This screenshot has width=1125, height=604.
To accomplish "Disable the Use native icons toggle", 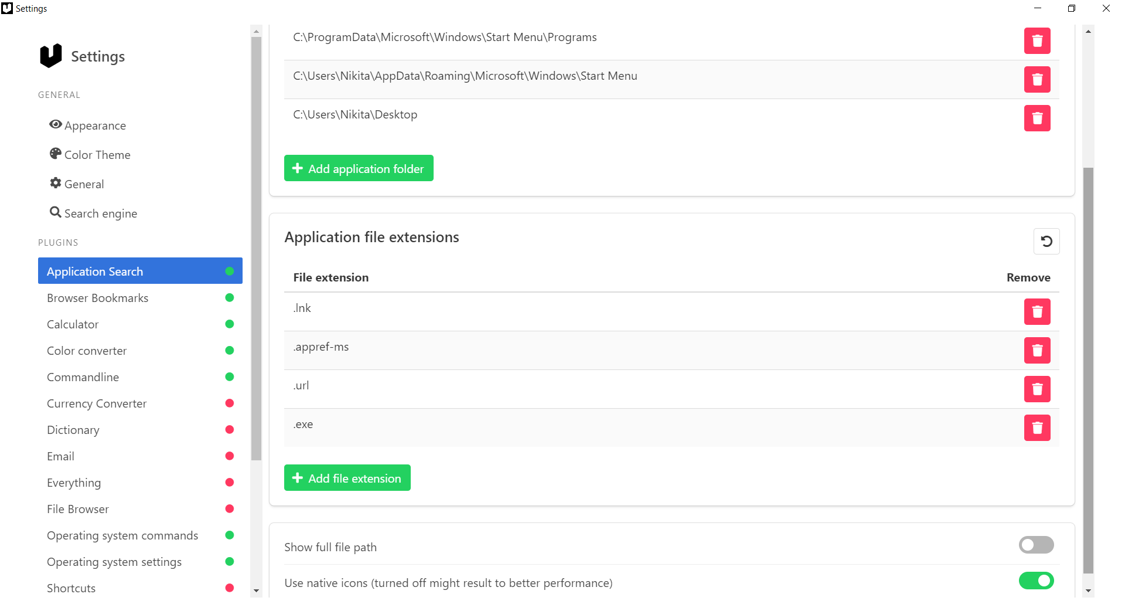I will 1036,581.
